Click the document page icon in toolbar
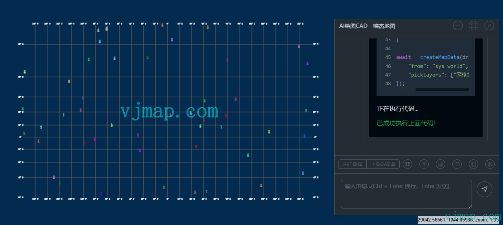Viewport: 503px width, 225px height. [441, 164]
